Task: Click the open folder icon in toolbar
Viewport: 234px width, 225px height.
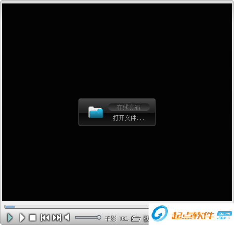Action: [x=136, y=219]
